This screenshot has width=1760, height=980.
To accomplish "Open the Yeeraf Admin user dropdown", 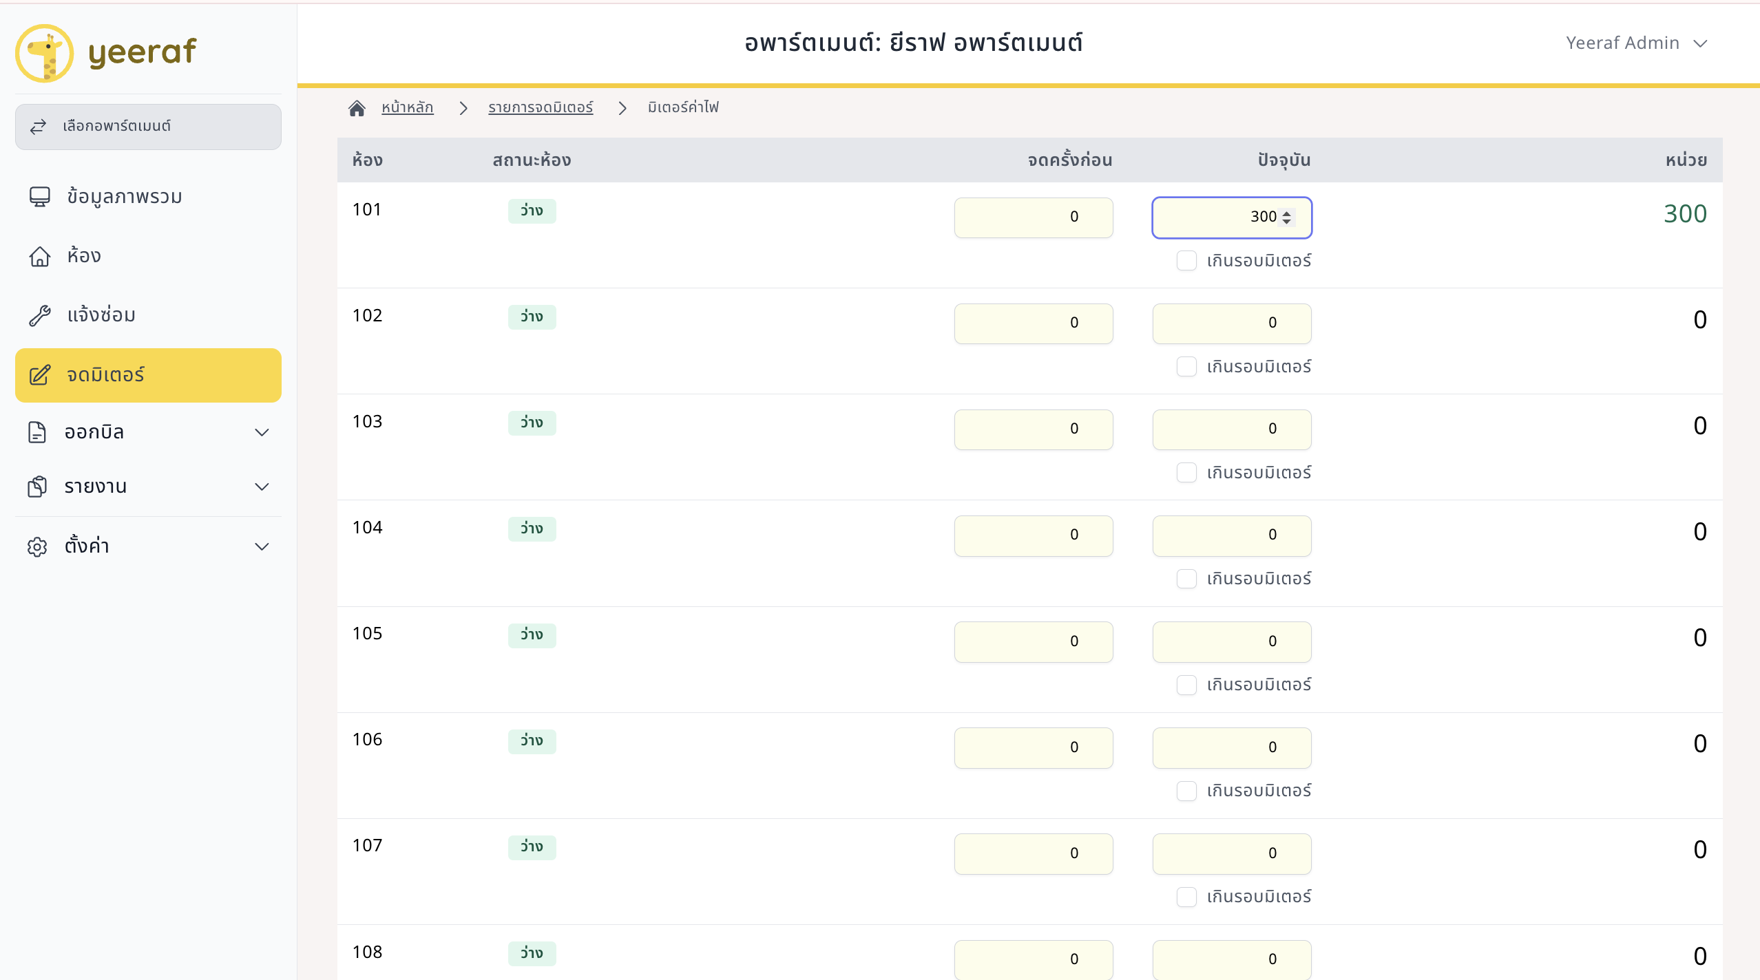I will [1636, 43].
